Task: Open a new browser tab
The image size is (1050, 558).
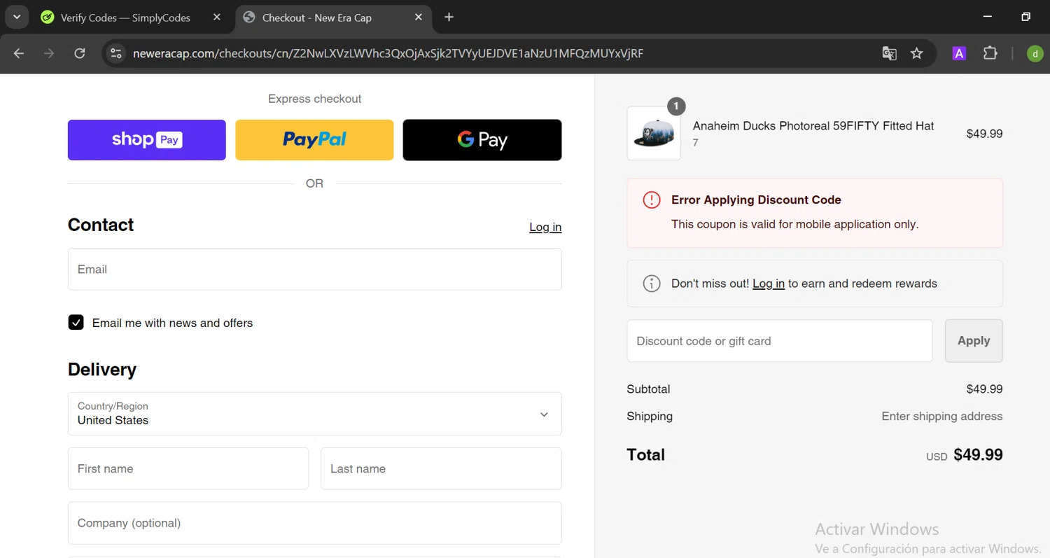Action: tap(449, 17)
